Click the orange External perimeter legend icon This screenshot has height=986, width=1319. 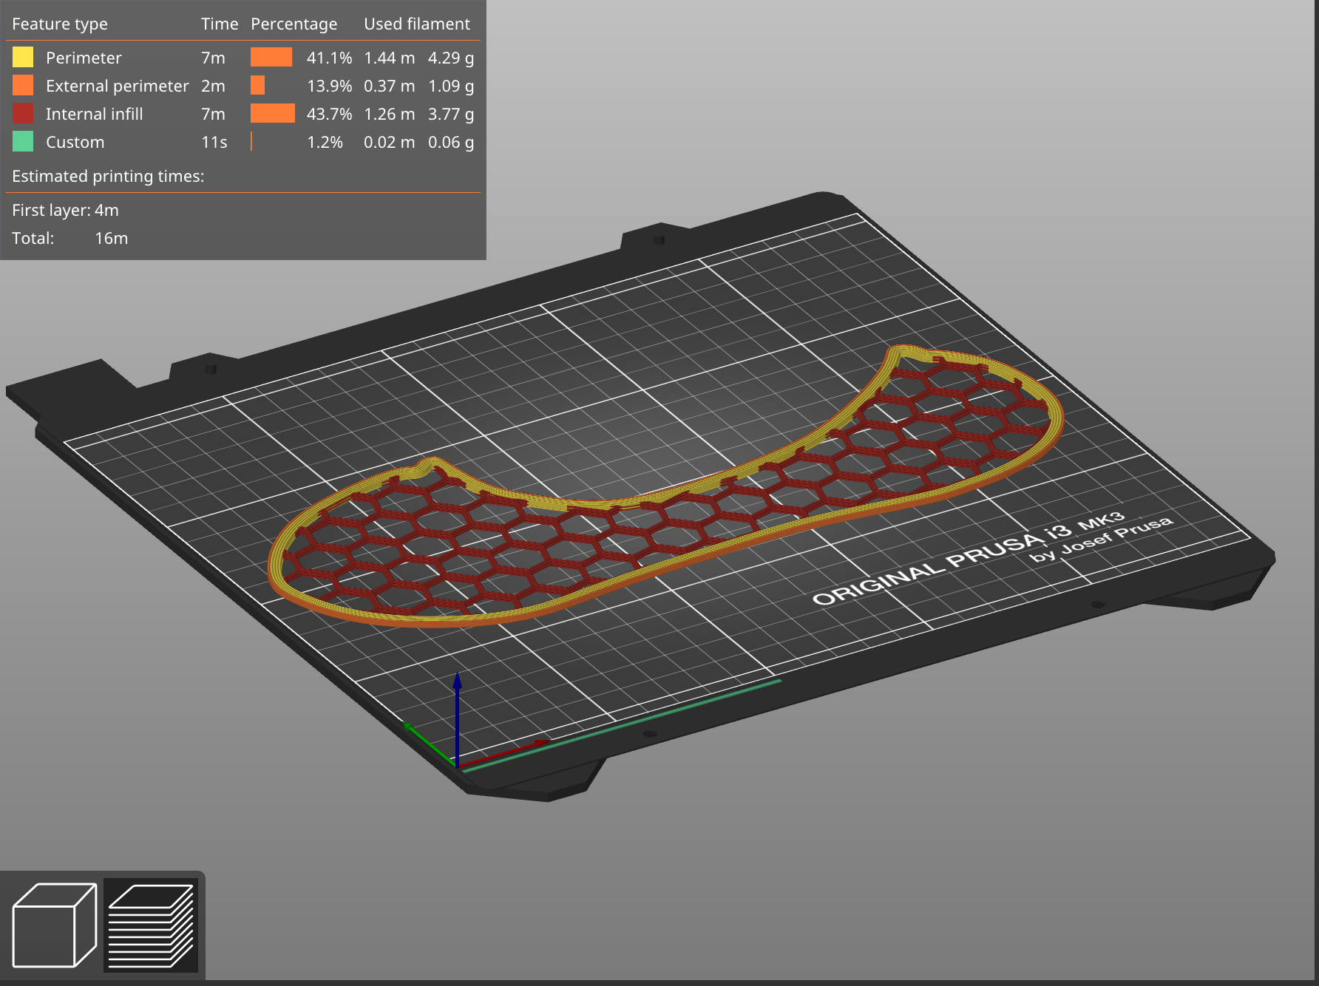click(x=23, y=85)
